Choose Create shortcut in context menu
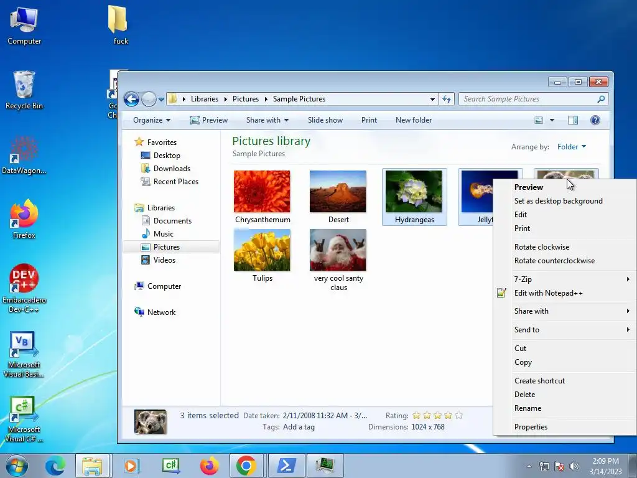Viewport: 637px width, 478px height. pyautogui.click(x=539, y=381)
